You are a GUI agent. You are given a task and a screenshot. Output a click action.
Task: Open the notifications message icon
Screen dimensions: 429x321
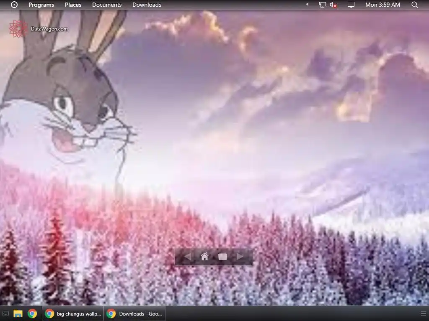coord(351,5)
